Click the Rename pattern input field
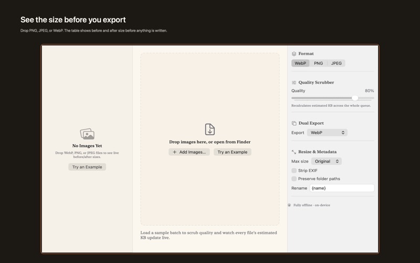This screenshot has height=263, width=420. (x=342, y=188)
